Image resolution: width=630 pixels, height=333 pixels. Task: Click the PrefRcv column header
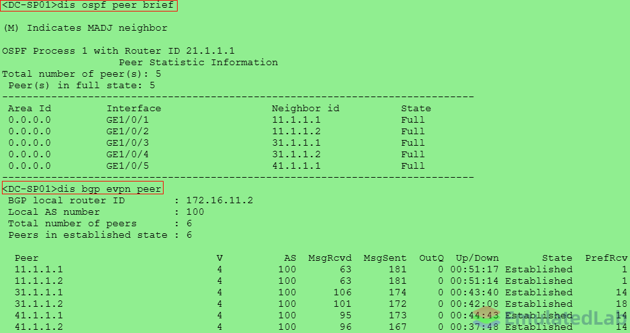(x=606, y=258)
